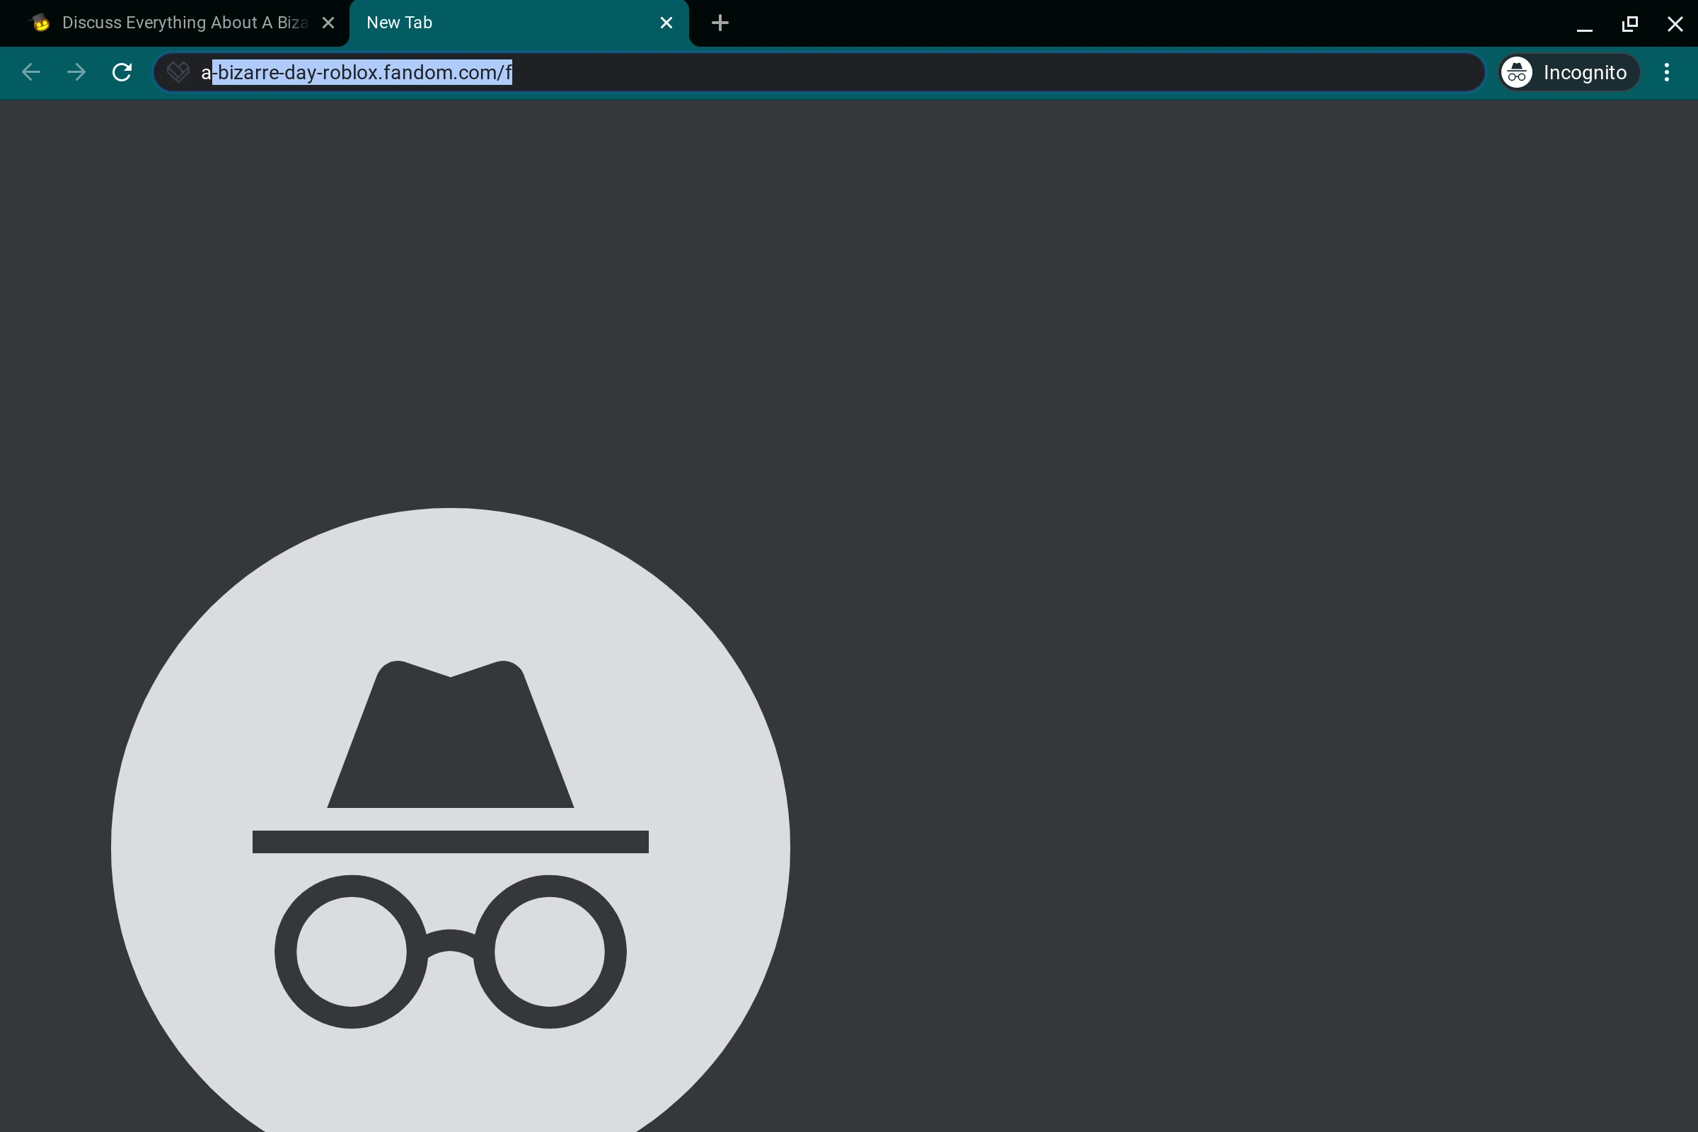Click the favicon of the Discuss Everything tab
This screenshot has width=1698, height=1132.
[40, 23]
